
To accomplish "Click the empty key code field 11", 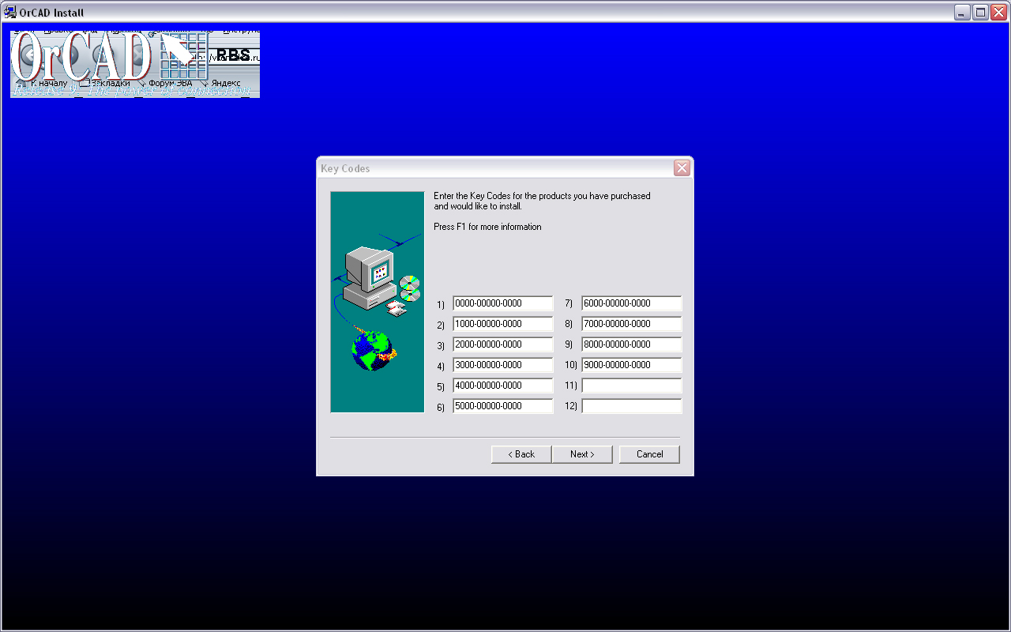I will pyautogui.click(x=632, y=386).
